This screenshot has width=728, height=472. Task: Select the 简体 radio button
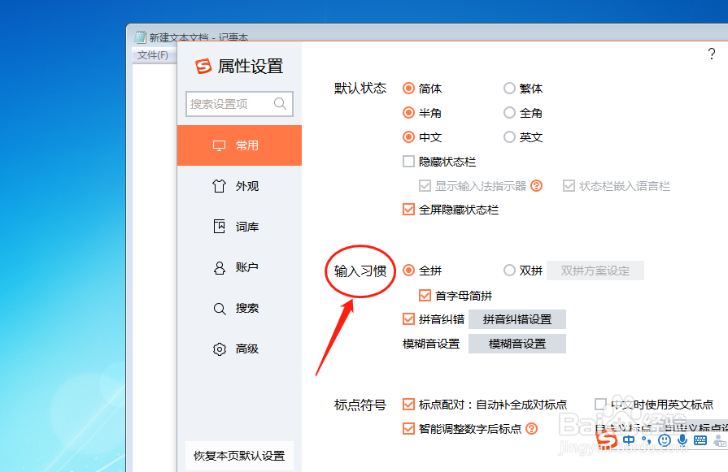click(x=408, y=88)
